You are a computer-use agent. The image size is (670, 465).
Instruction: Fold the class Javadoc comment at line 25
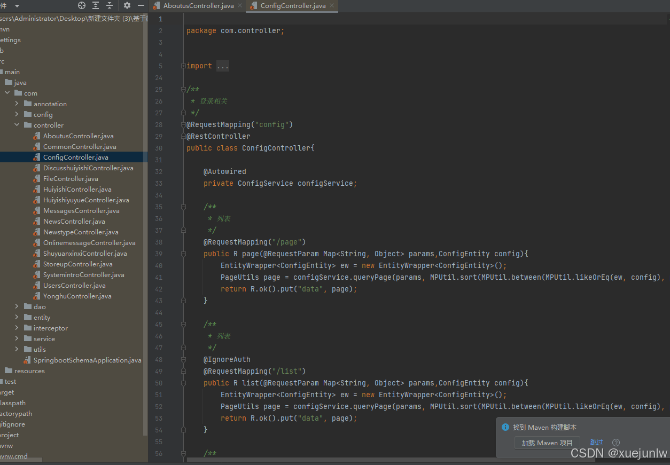(x=183, y=90)
